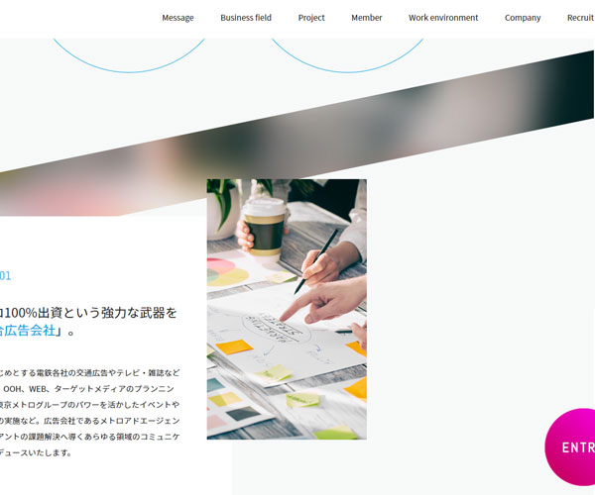
Task: Click the meeting desk photo
Action: (x=287, y=309)
